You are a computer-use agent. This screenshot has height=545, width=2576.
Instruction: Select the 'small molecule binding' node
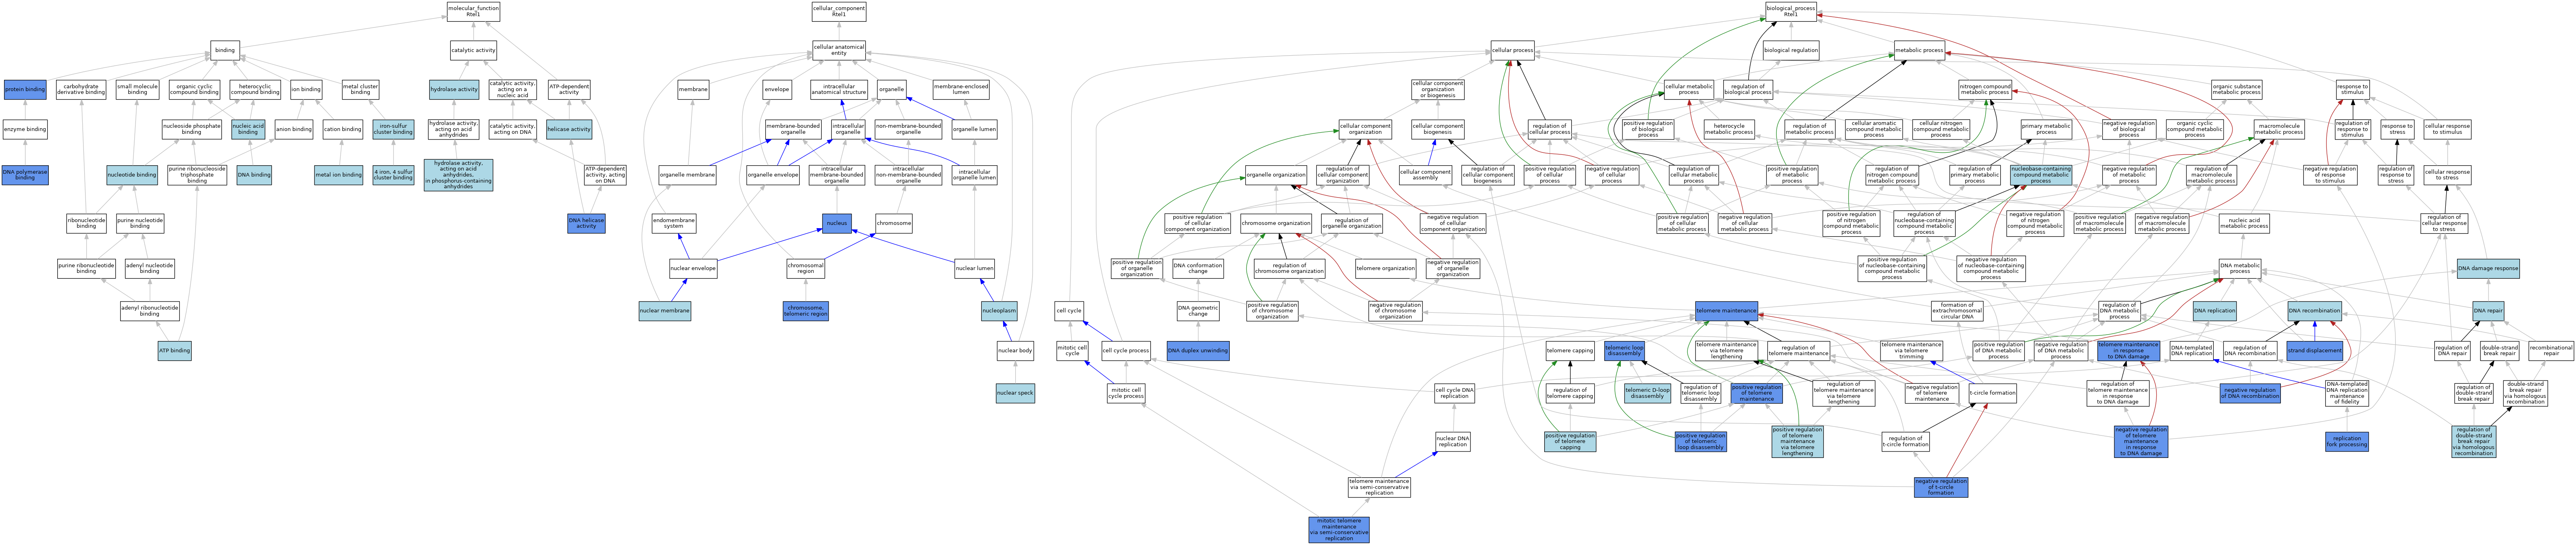click(138, 89)
